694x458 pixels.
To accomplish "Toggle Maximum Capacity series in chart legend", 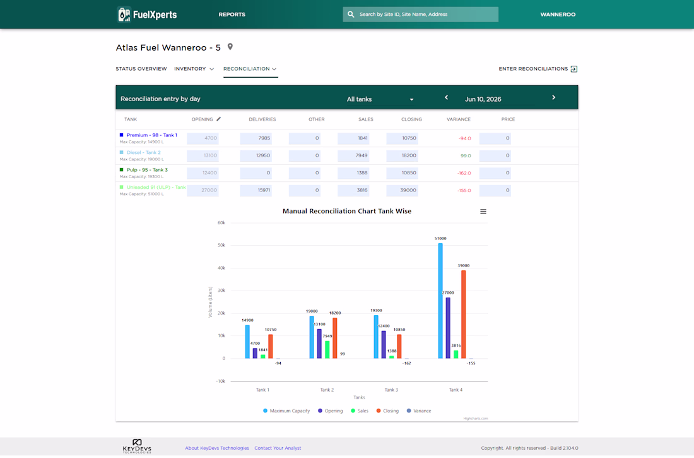I will pos(286,411).
